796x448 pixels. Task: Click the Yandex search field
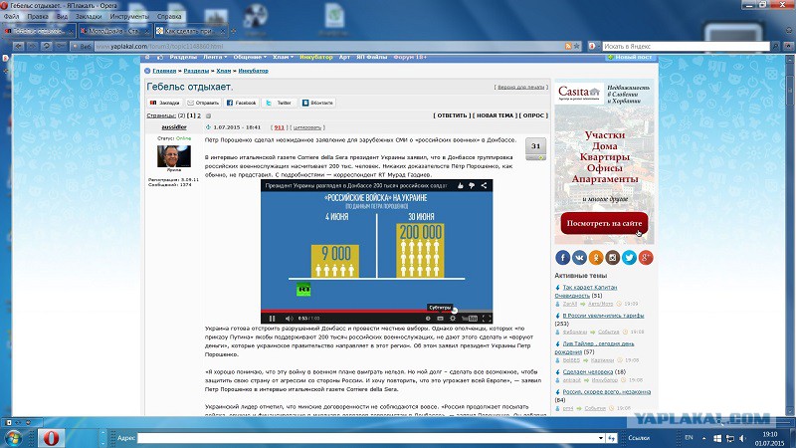686,46
